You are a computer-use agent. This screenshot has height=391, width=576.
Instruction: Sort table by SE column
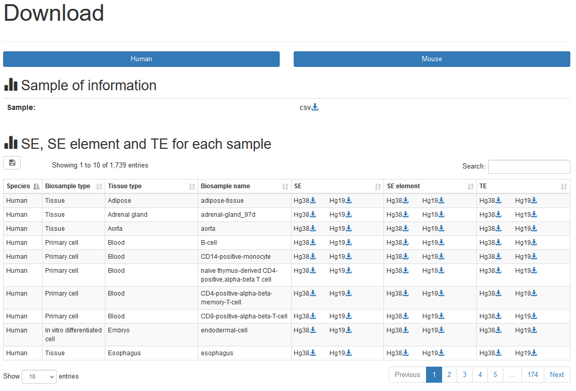pos(337,186)
